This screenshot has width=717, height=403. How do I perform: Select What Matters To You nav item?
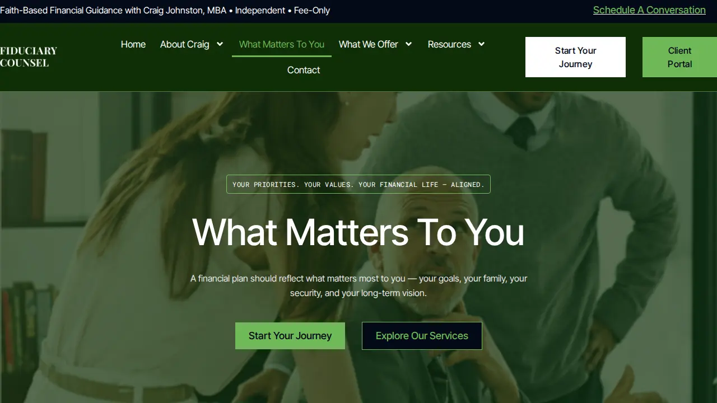pyautogui.click(x=282, y=44)
